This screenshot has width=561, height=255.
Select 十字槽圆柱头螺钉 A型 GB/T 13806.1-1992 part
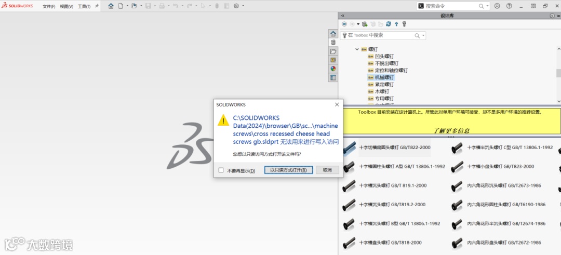tap(394, 166)
